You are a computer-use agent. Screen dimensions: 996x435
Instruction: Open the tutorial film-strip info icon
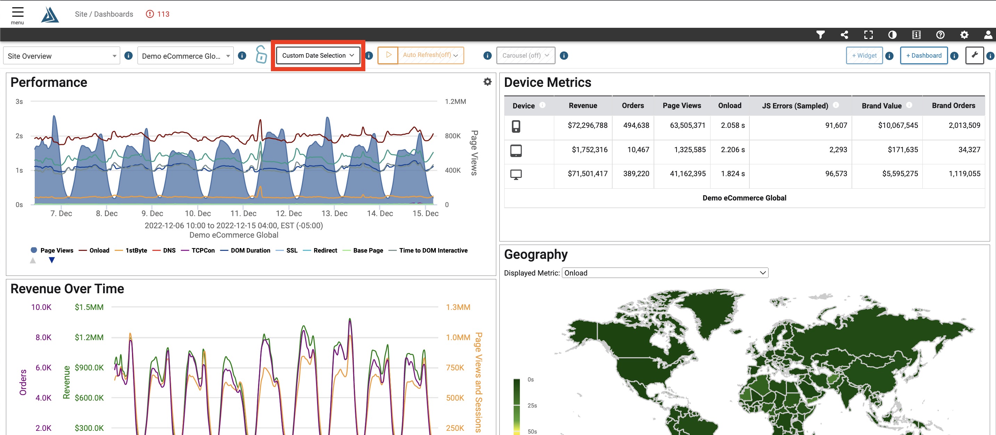(x=916, y=35)
